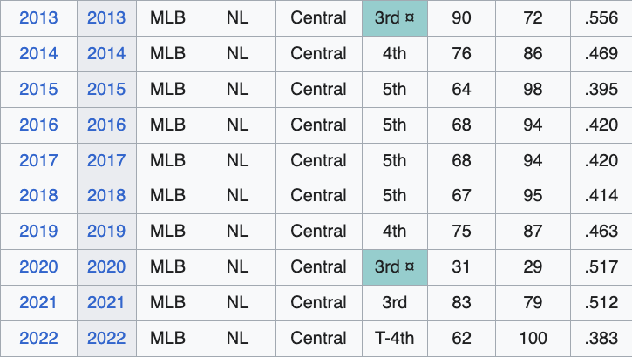Screen dimensions: 632x357
Task: Open the unshaded 2016 season link
Action: point(38,125)
